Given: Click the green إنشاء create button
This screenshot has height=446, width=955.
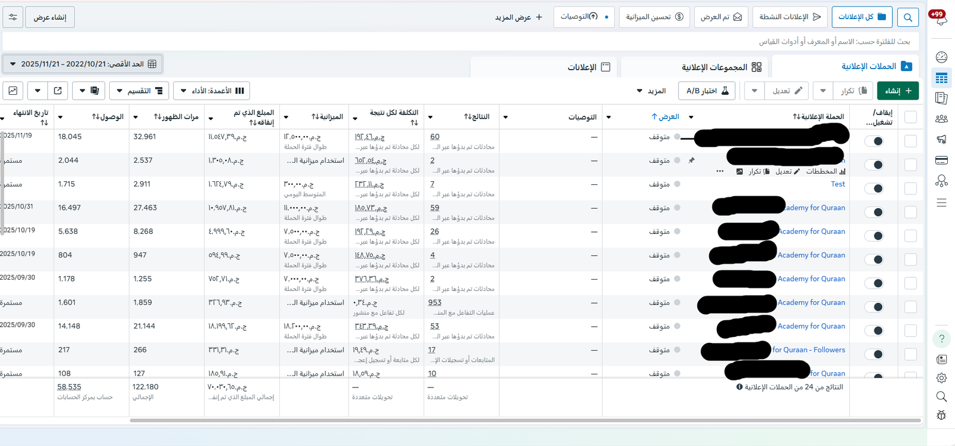Looking at the screenshot, I should [x=898, y=91].
